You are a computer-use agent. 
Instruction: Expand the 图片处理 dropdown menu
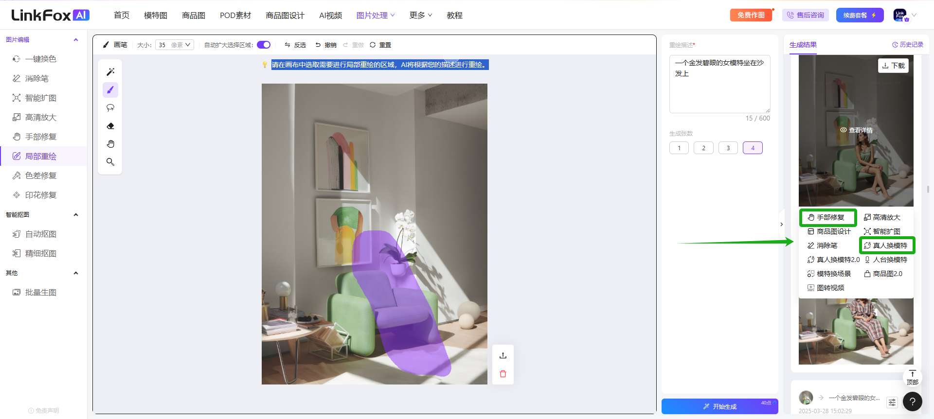376,15
